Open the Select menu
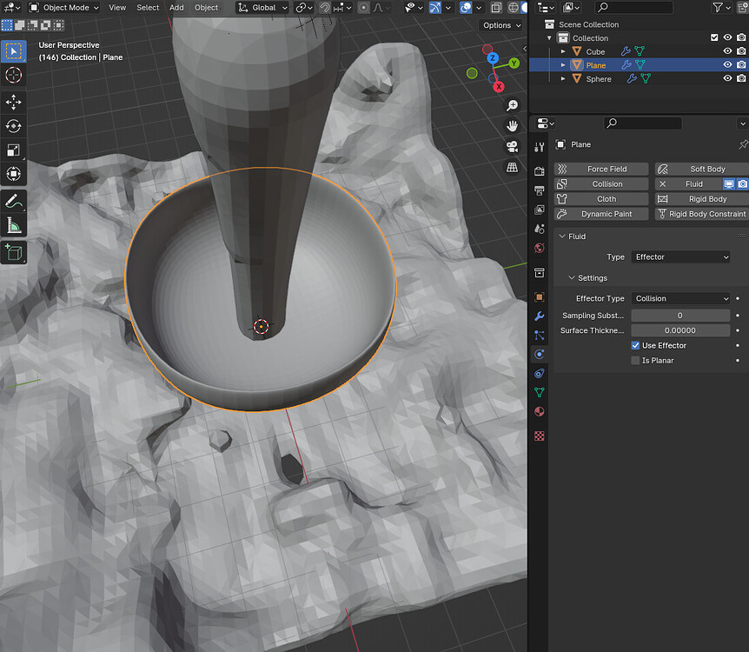 click(x=148, y=8)
